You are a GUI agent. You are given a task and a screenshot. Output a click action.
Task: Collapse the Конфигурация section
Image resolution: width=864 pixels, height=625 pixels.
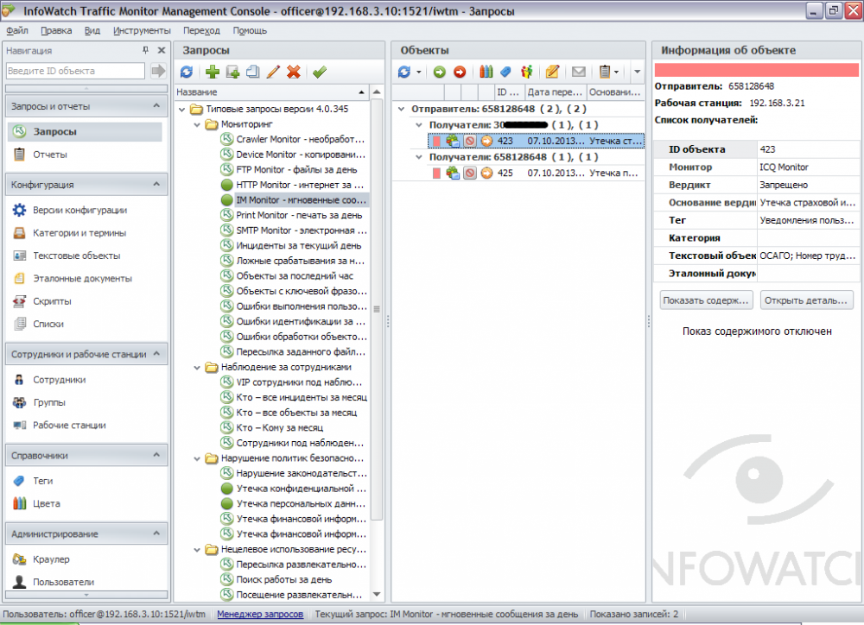(156, 184)
